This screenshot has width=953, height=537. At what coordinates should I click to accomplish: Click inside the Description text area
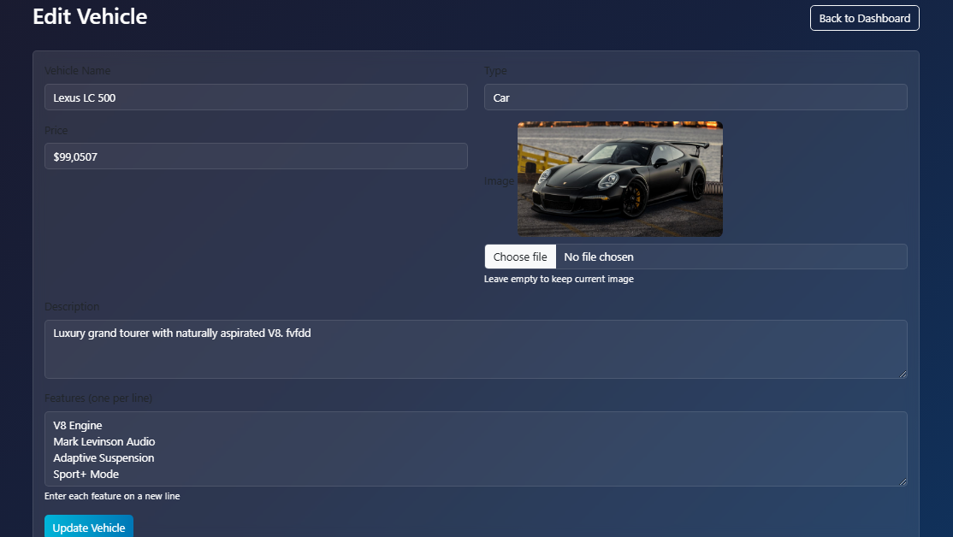click(475, 349)
